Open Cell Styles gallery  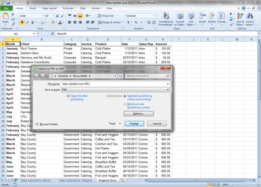(191, 19)
